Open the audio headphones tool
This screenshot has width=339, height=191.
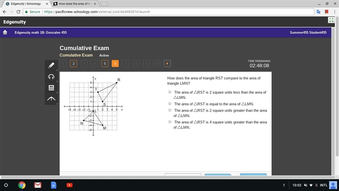(51, 77)
